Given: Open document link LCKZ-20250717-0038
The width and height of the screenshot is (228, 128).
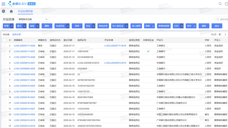Looking at the screenshot, I should coord(25,46).
